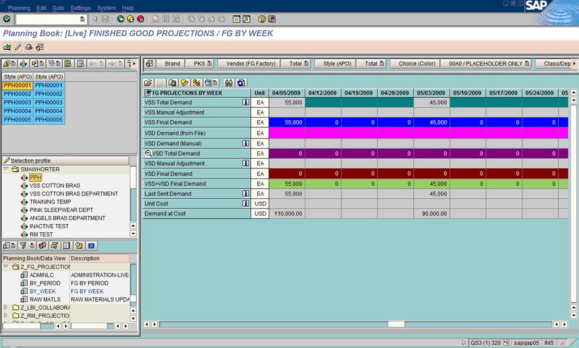Expand more header fields arrow after Class/Dep
This screenshot has width=579, height=348.
point(574,63)
